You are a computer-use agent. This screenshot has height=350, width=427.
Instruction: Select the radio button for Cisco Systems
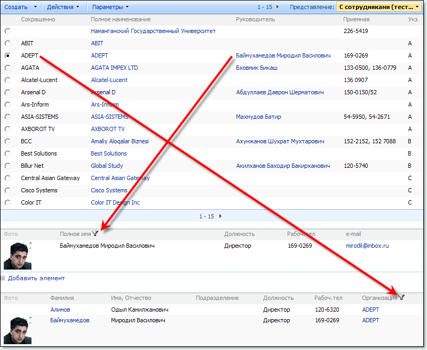click(x=7, y=190)
